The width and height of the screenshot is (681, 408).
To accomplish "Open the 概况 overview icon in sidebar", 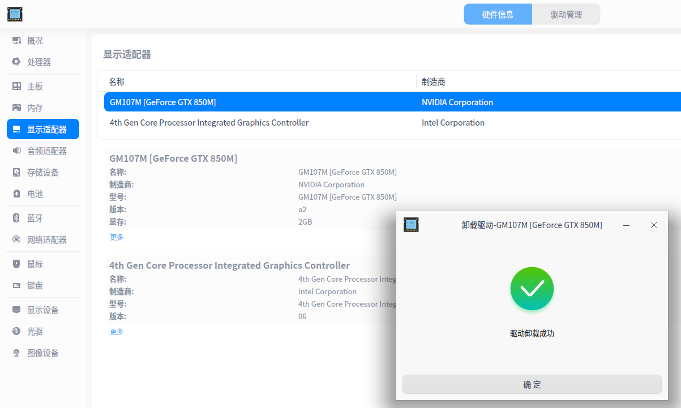I will (16, 41).
